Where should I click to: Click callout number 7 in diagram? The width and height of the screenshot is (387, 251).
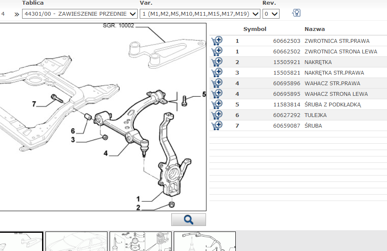pos(34,104)
